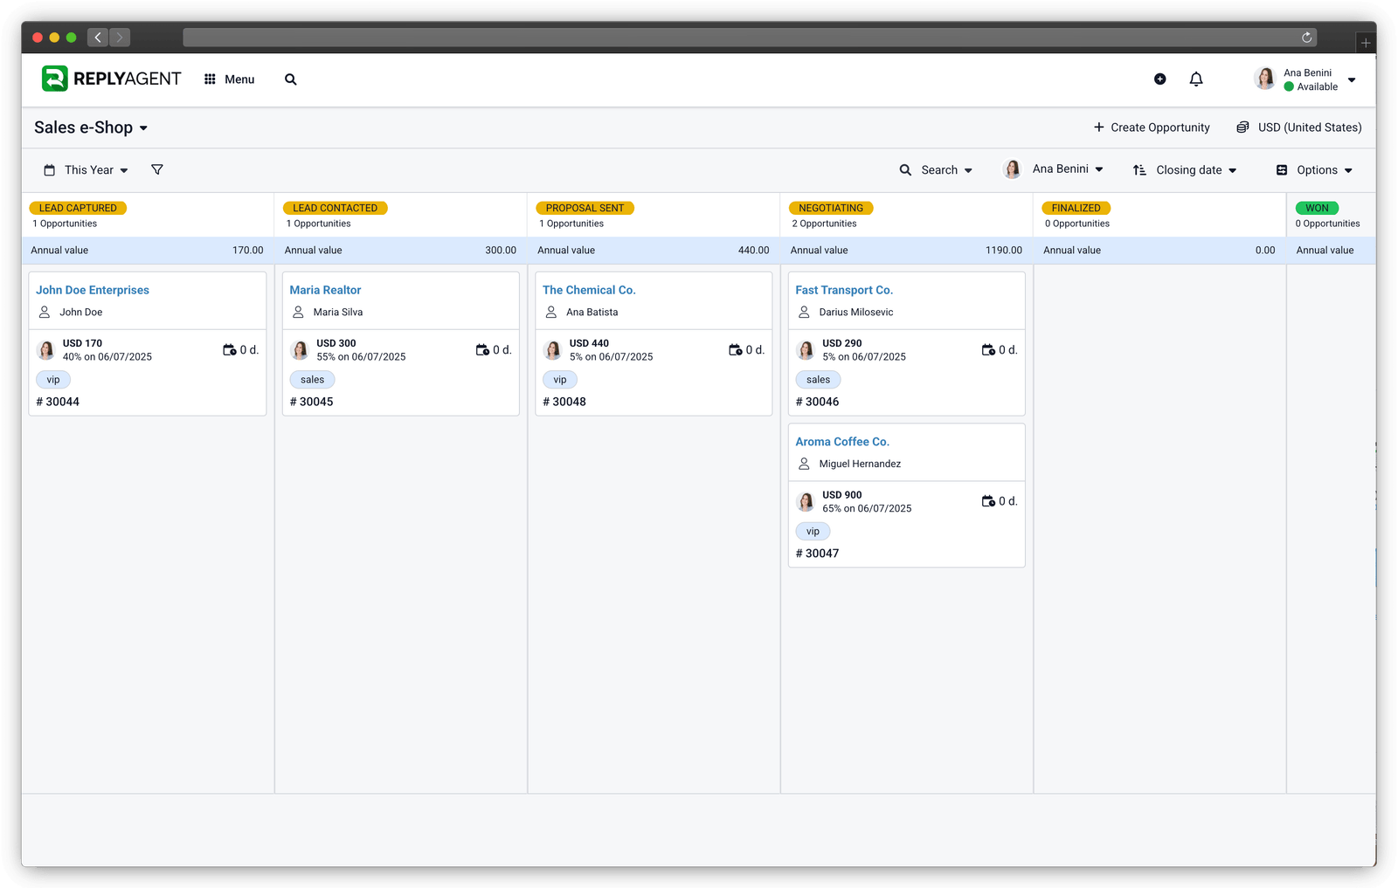Screen dimensions: 1398x888
Task: Click the calendar icon beside This Year
Action: 50,170
